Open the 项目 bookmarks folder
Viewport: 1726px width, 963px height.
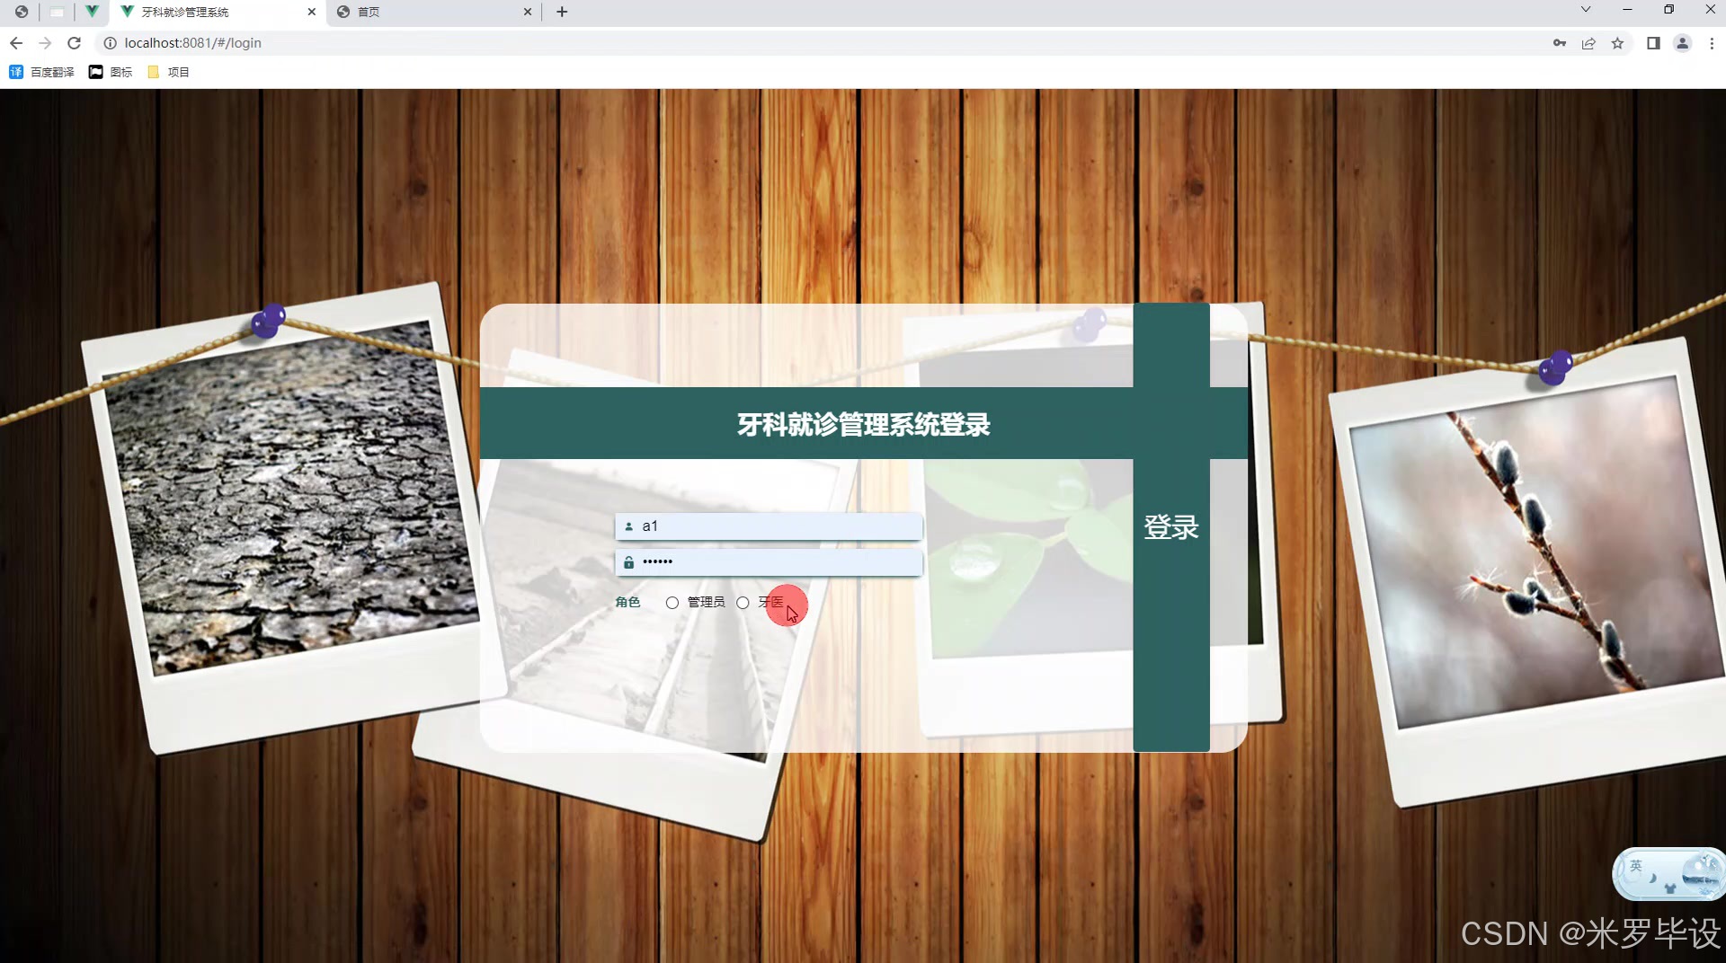pyautogui.click(x=168, y=72)
